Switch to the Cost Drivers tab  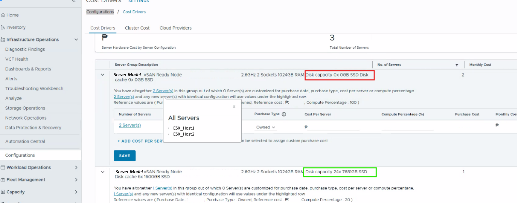click(x=103, y=28)
